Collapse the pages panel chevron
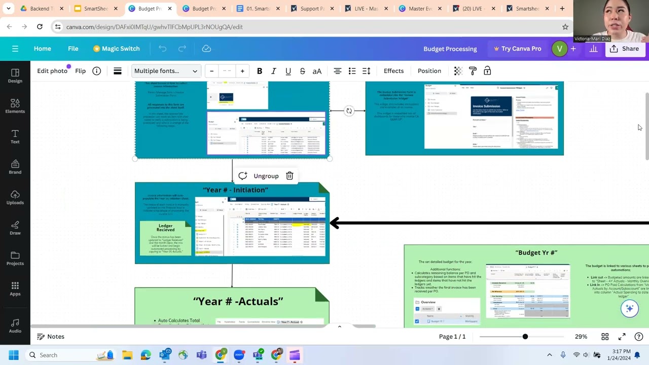The width and height of the screenshot is (649, 365). [339, 326]
